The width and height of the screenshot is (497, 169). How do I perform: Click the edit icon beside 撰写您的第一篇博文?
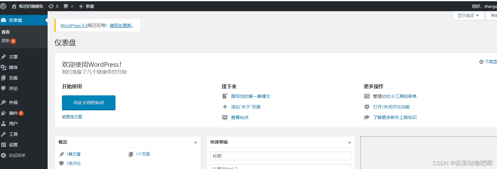click(225, 96)
